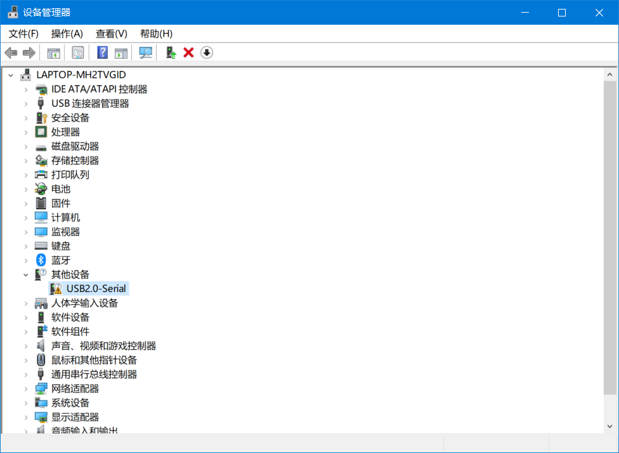Click the 网络适配器 network icon
Screen dimensions: 619x453
click(x=41, y=389)
